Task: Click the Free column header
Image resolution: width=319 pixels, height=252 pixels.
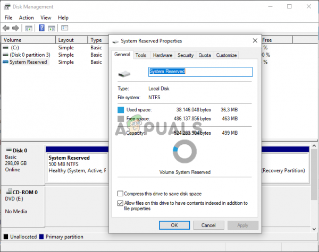Action: point(277,40)
